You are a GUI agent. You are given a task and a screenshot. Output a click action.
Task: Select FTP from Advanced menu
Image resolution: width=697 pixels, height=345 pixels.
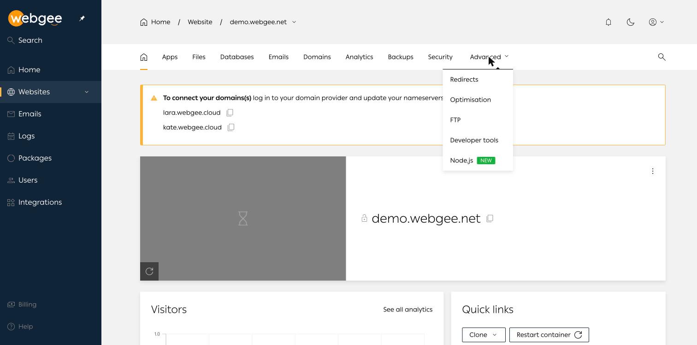pos(478,120)
